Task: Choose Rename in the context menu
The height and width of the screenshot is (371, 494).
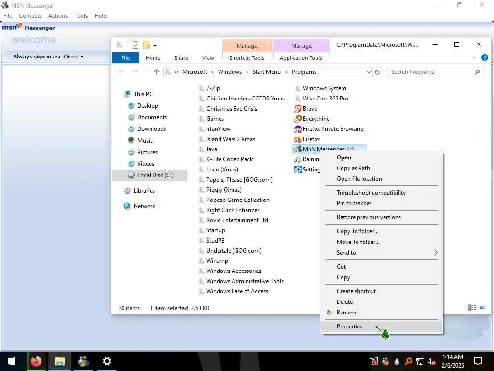Action: pos(381,313)
